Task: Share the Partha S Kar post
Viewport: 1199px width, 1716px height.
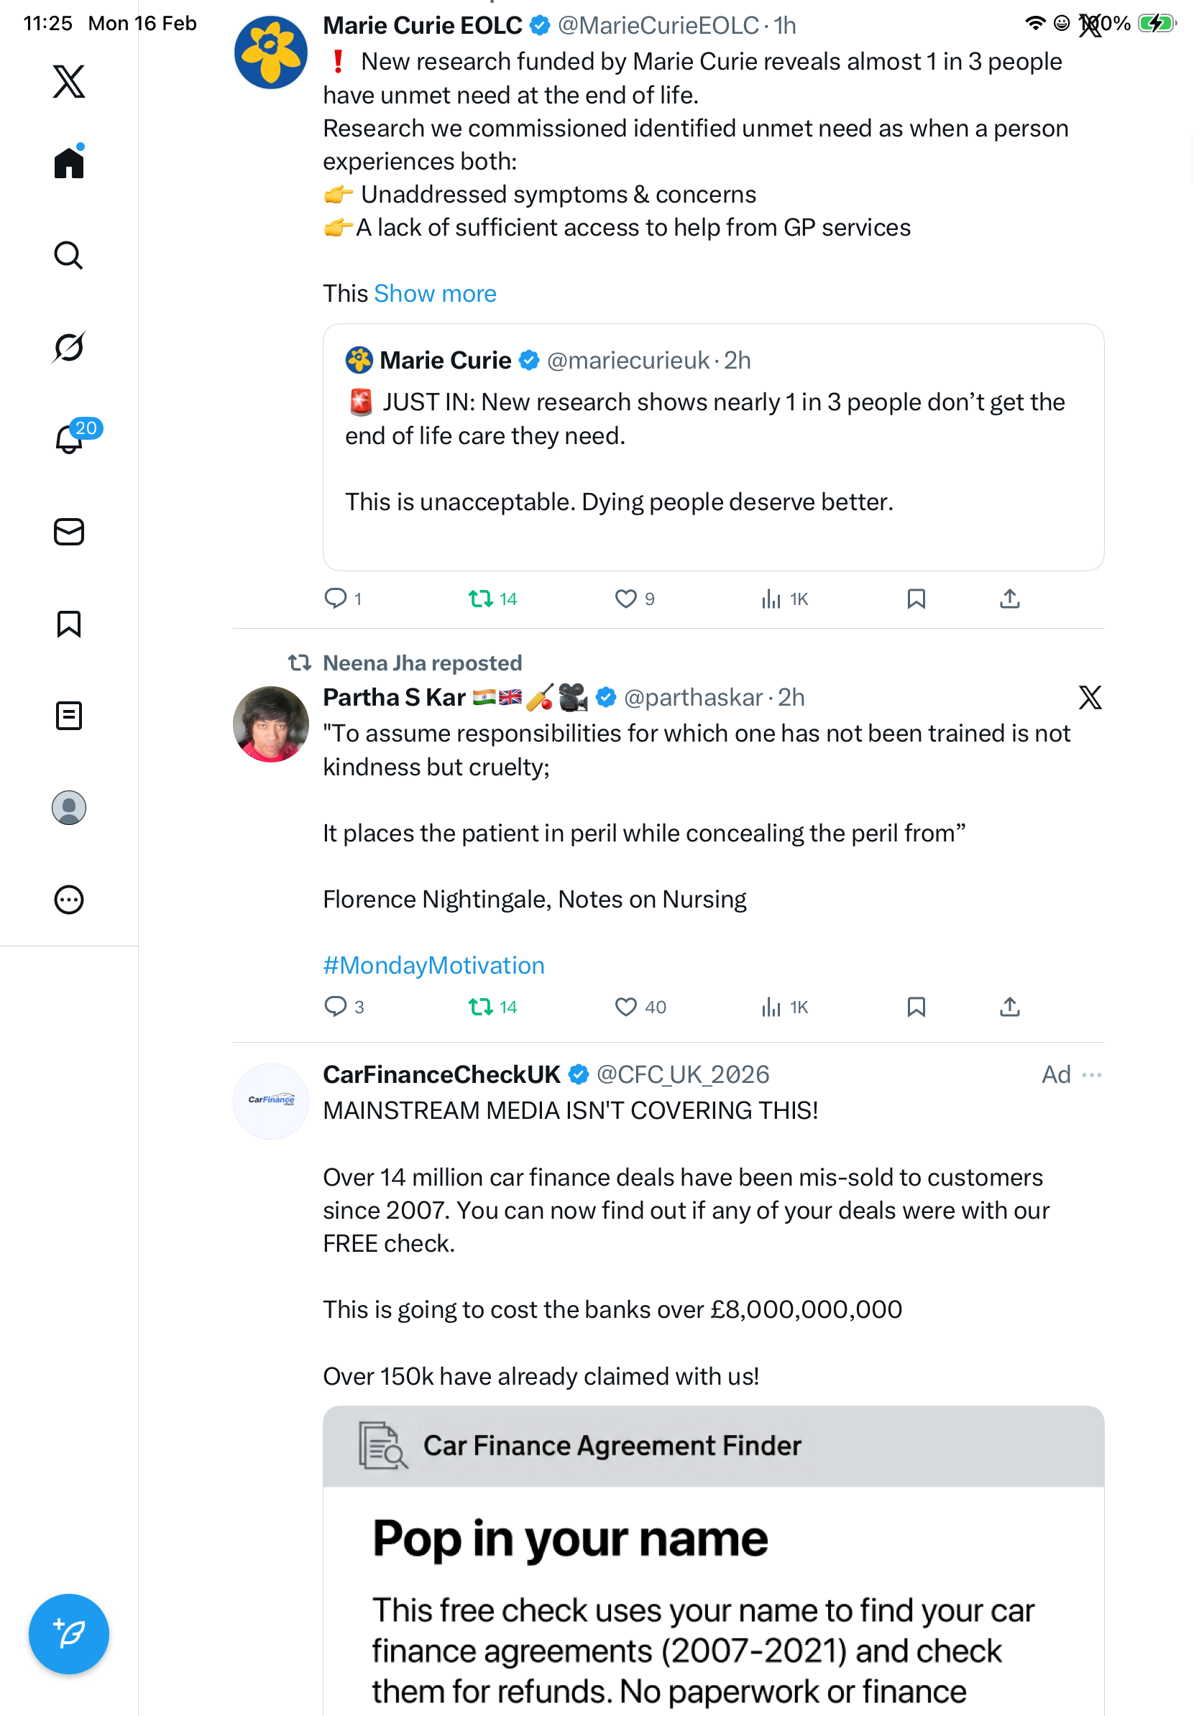Action: pyautogui.click(x=1009, y=1007)
